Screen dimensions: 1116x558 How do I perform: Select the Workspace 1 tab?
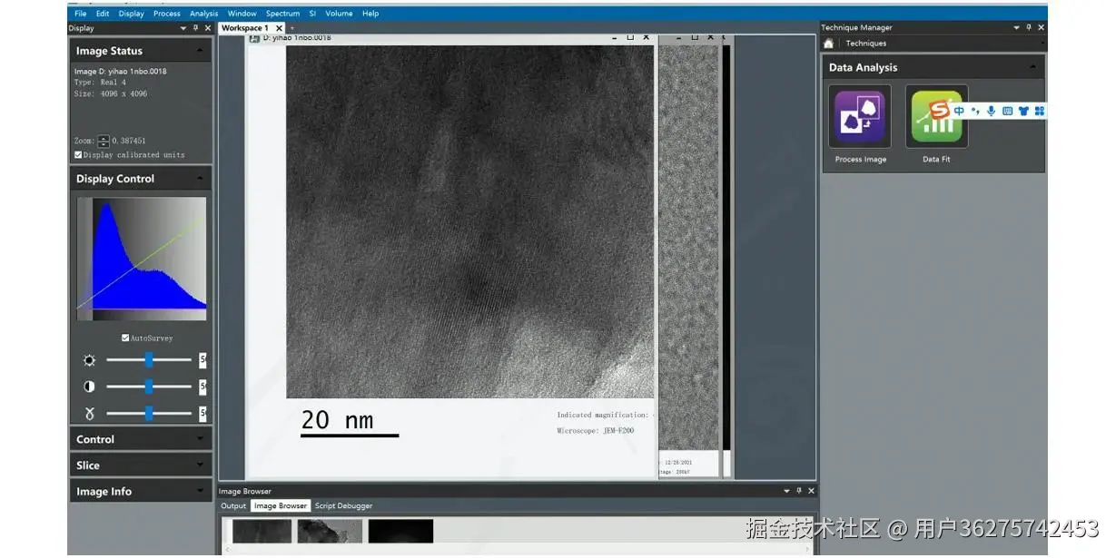pyautogui.click(x=245, y=28)
